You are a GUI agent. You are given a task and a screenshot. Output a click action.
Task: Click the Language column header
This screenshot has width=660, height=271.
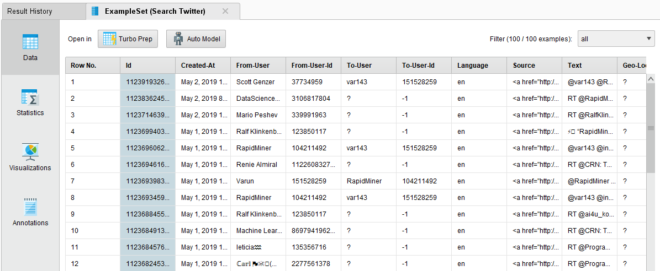478,66
